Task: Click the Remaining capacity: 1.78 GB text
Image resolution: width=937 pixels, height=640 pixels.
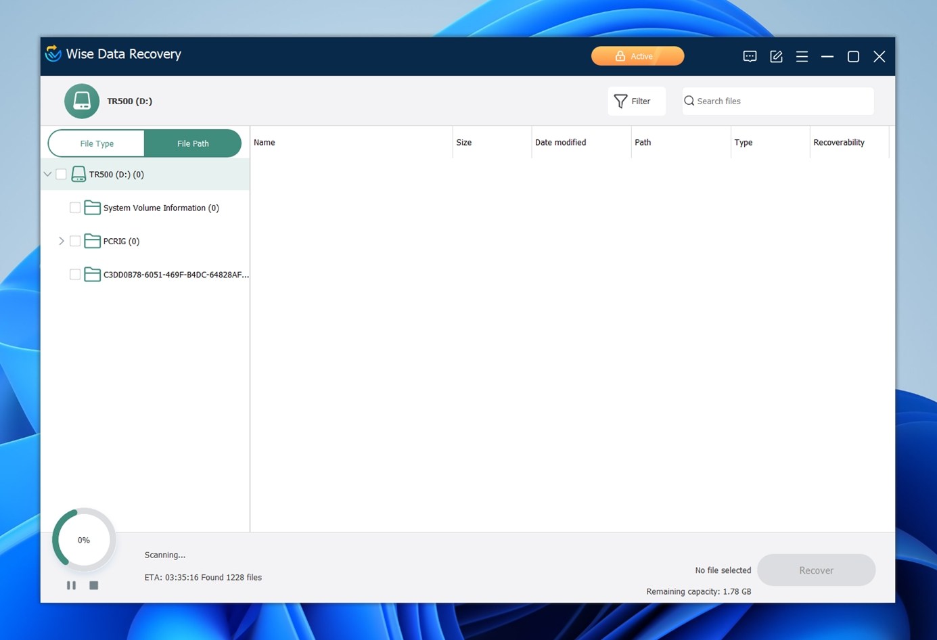Action: [699, 591]
